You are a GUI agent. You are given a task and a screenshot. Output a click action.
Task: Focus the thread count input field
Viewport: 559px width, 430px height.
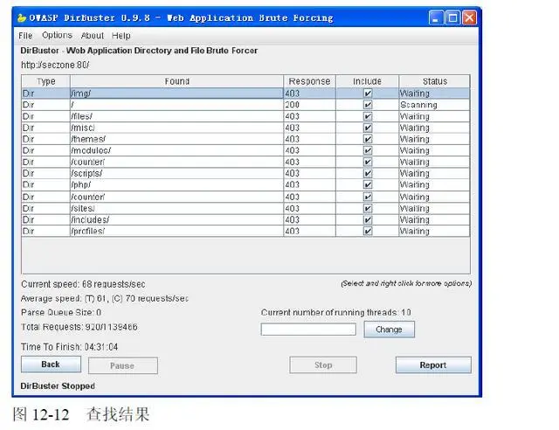tap(308, 329)
